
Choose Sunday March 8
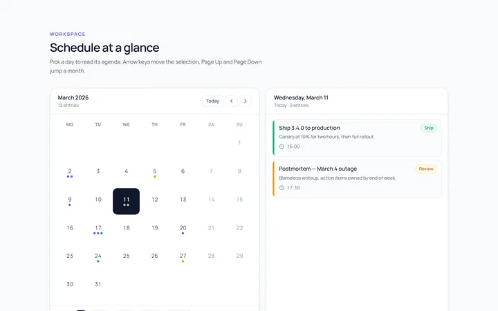pos(239,171)
